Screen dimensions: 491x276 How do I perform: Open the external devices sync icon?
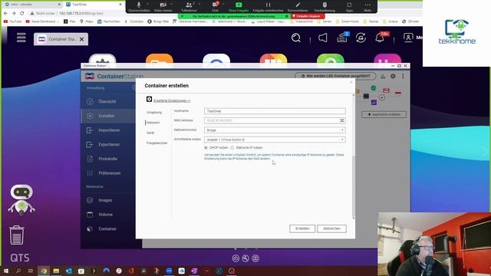pos(361,38)
